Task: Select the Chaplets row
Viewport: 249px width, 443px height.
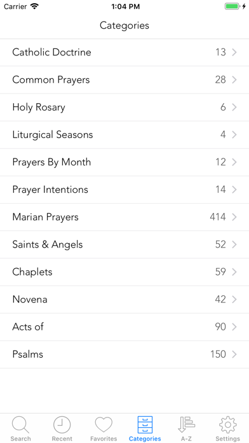Action: coord(124,272)
